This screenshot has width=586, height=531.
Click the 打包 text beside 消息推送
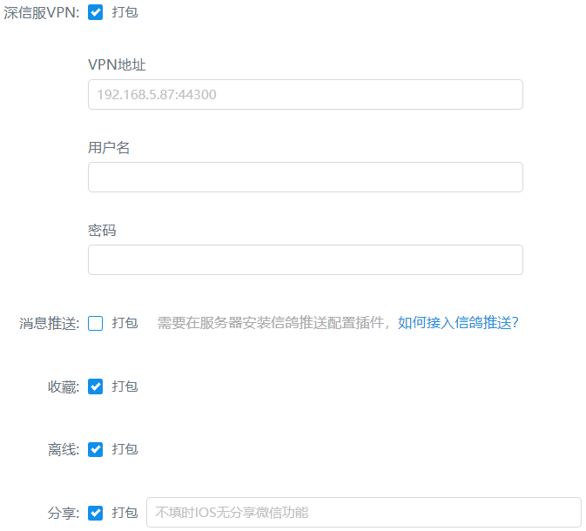pyautogui.click(x=125, y=323)
